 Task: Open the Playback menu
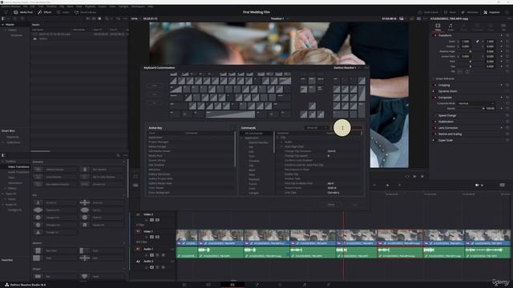pos(91,6)
